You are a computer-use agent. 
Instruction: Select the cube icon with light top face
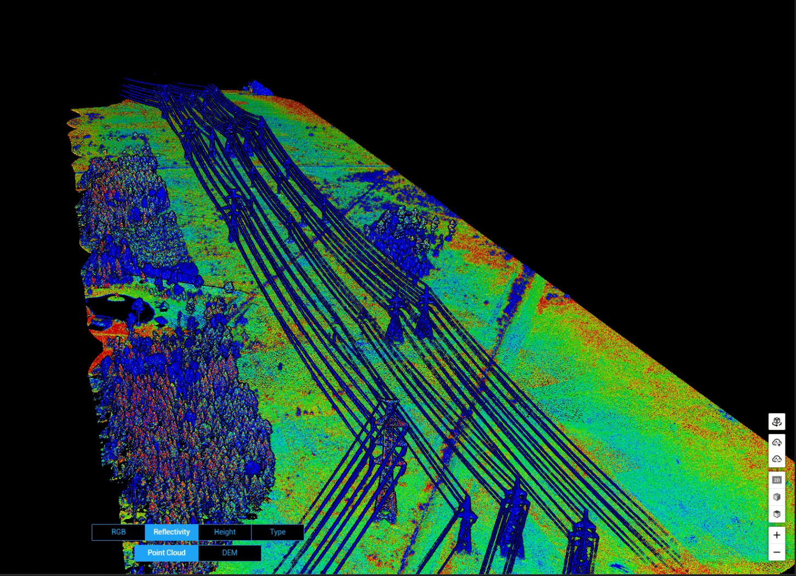[x=776, y=497]
